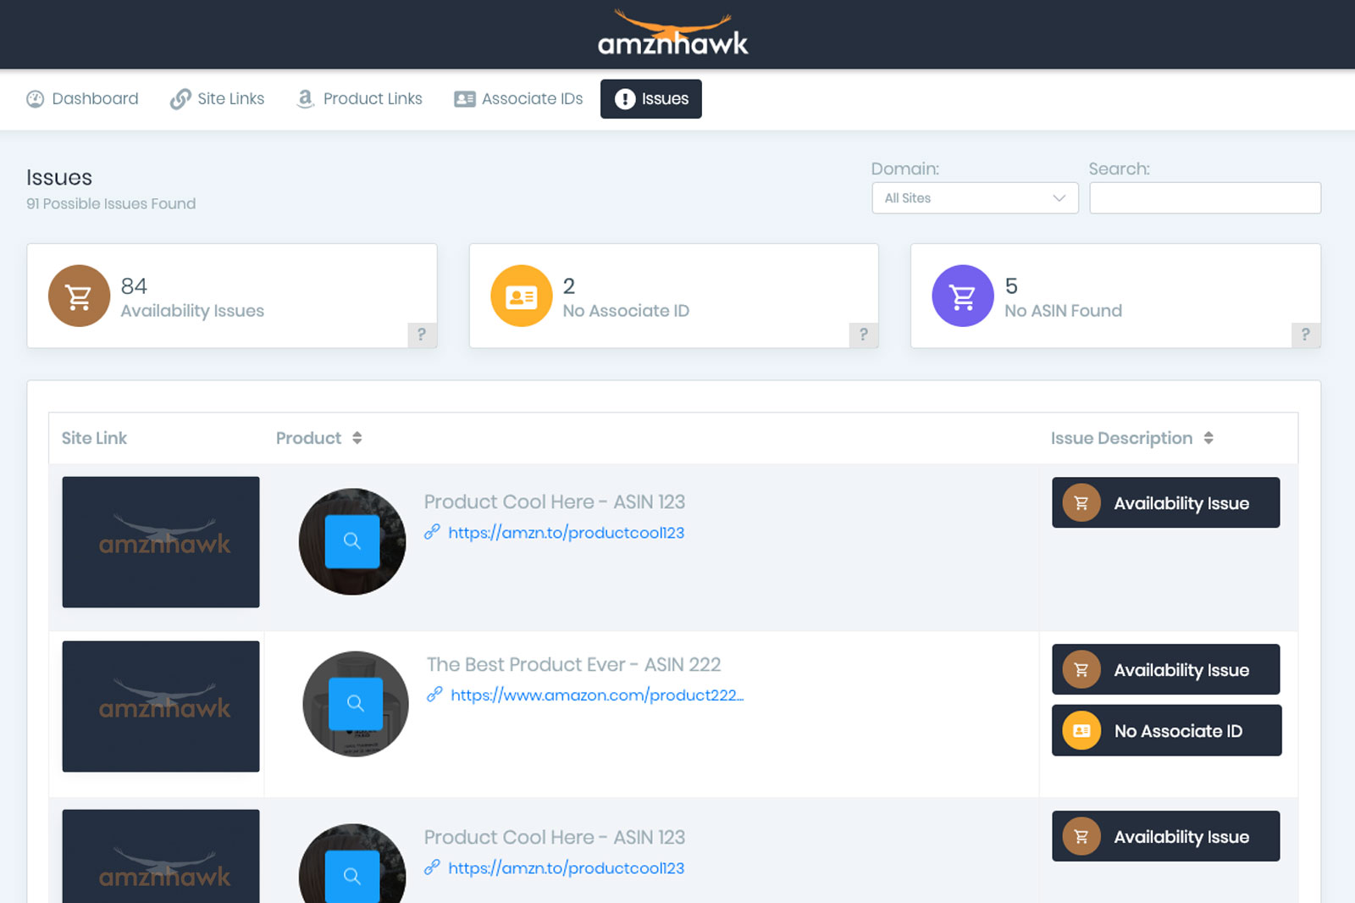Click the Dashboard gauge icon
Screen dimensions: 1355x903
[x=36, y=99]
